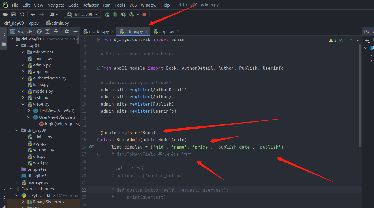The image size is (374, 208).
Task: Open the VCS menu
Action: pos(133,5)
